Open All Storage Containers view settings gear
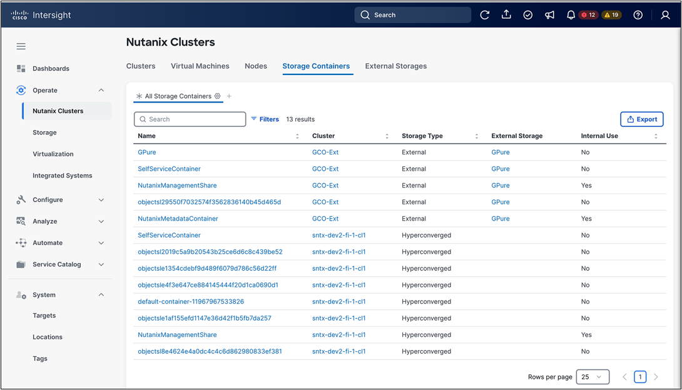The width and height of the screenshot is (682, 390). [x=218, y=96]
